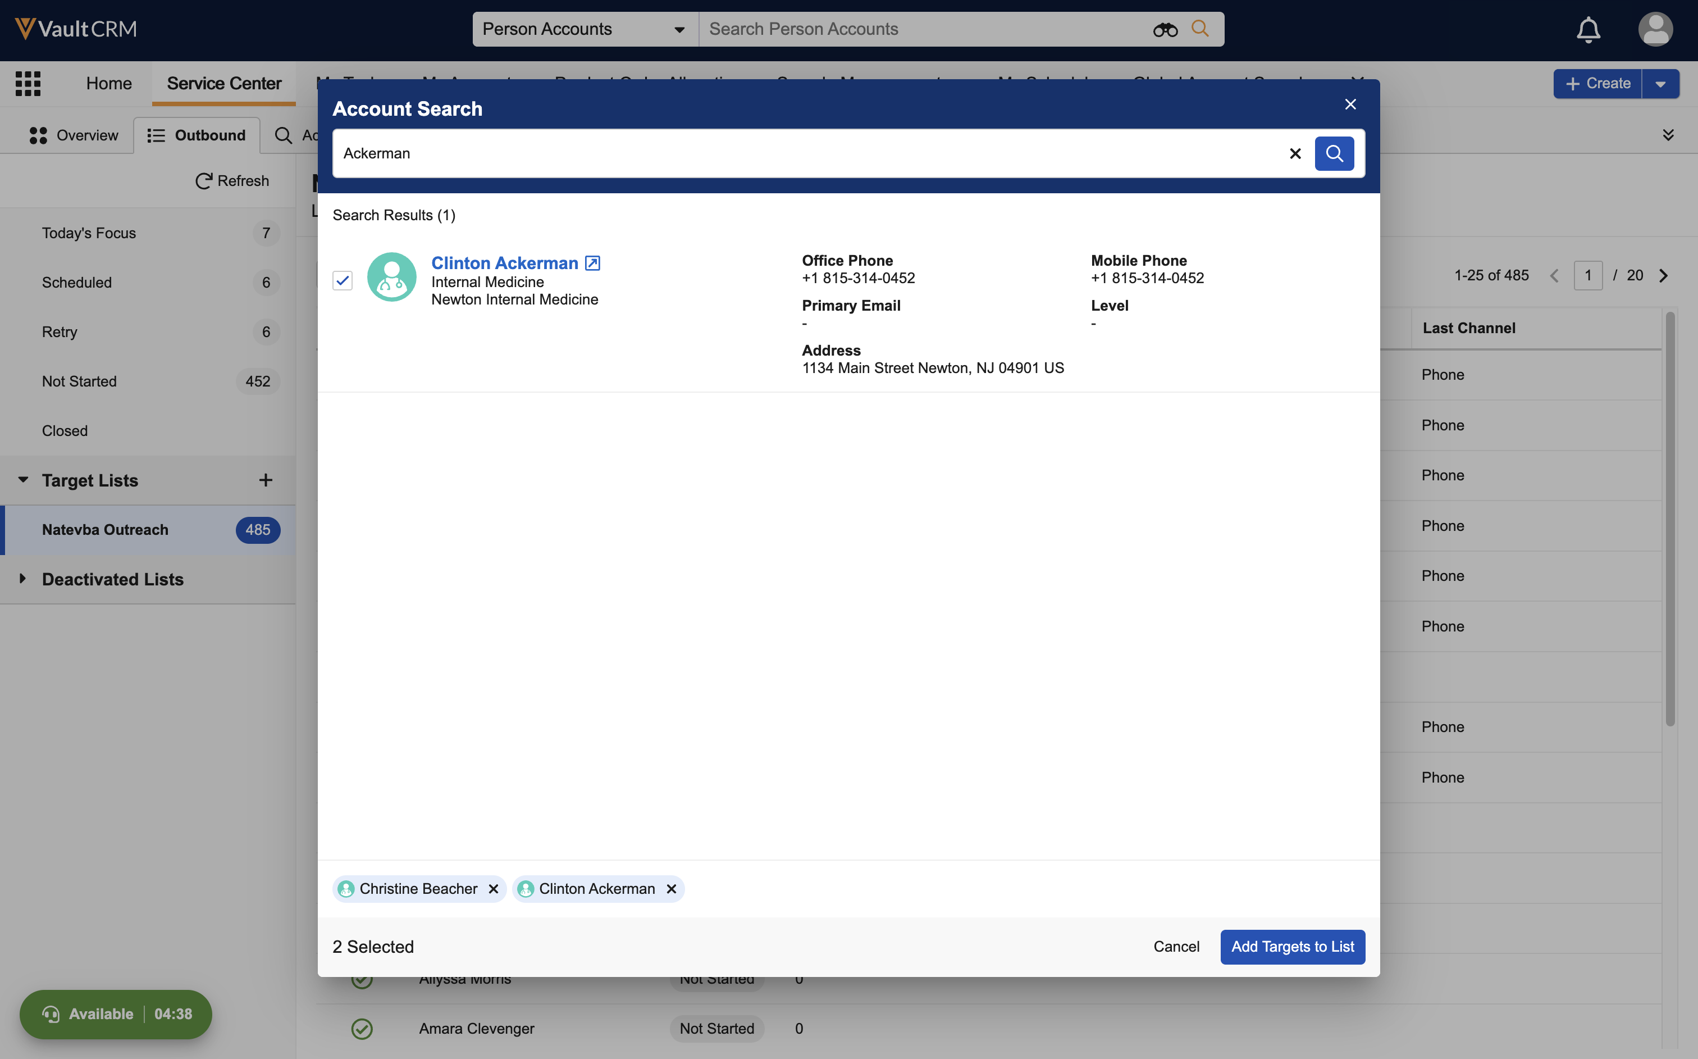The width and height of the screenshot is (1698, 1059).
Task: Clear the Ackerman search text
Action: coord(1295,153)
